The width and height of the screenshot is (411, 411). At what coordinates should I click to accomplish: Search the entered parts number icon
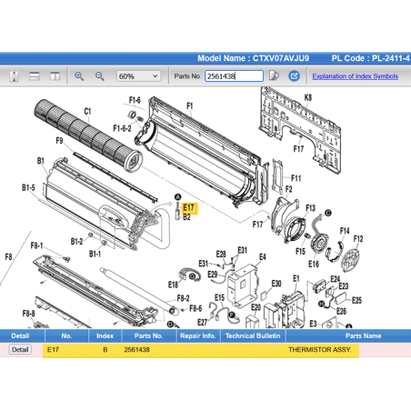274,75
